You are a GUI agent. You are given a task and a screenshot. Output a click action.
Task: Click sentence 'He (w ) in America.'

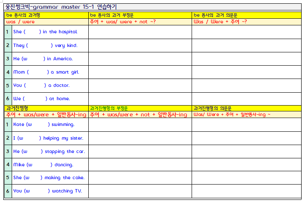(x=43, y=59)
